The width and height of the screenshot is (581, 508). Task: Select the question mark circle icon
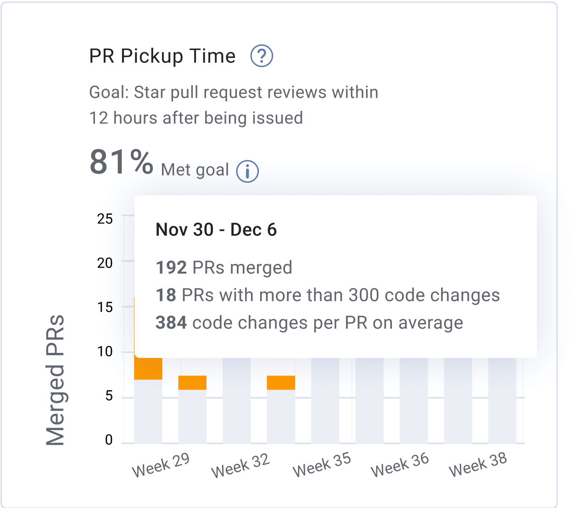pyautogui.click(x=262, y=56)
